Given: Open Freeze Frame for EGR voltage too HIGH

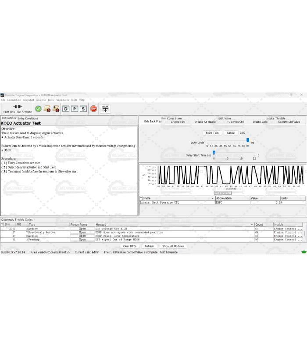Looking at the screenshot, I should coord(82,229).
